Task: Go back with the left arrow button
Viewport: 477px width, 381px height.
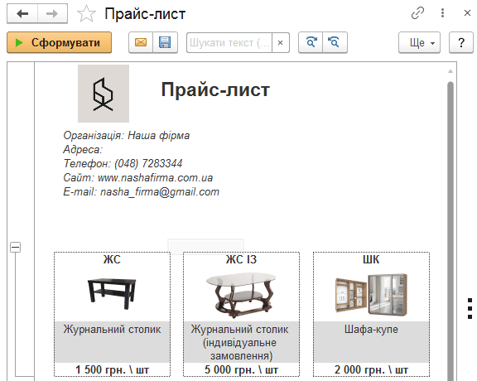Action: [x=22, y=13]
